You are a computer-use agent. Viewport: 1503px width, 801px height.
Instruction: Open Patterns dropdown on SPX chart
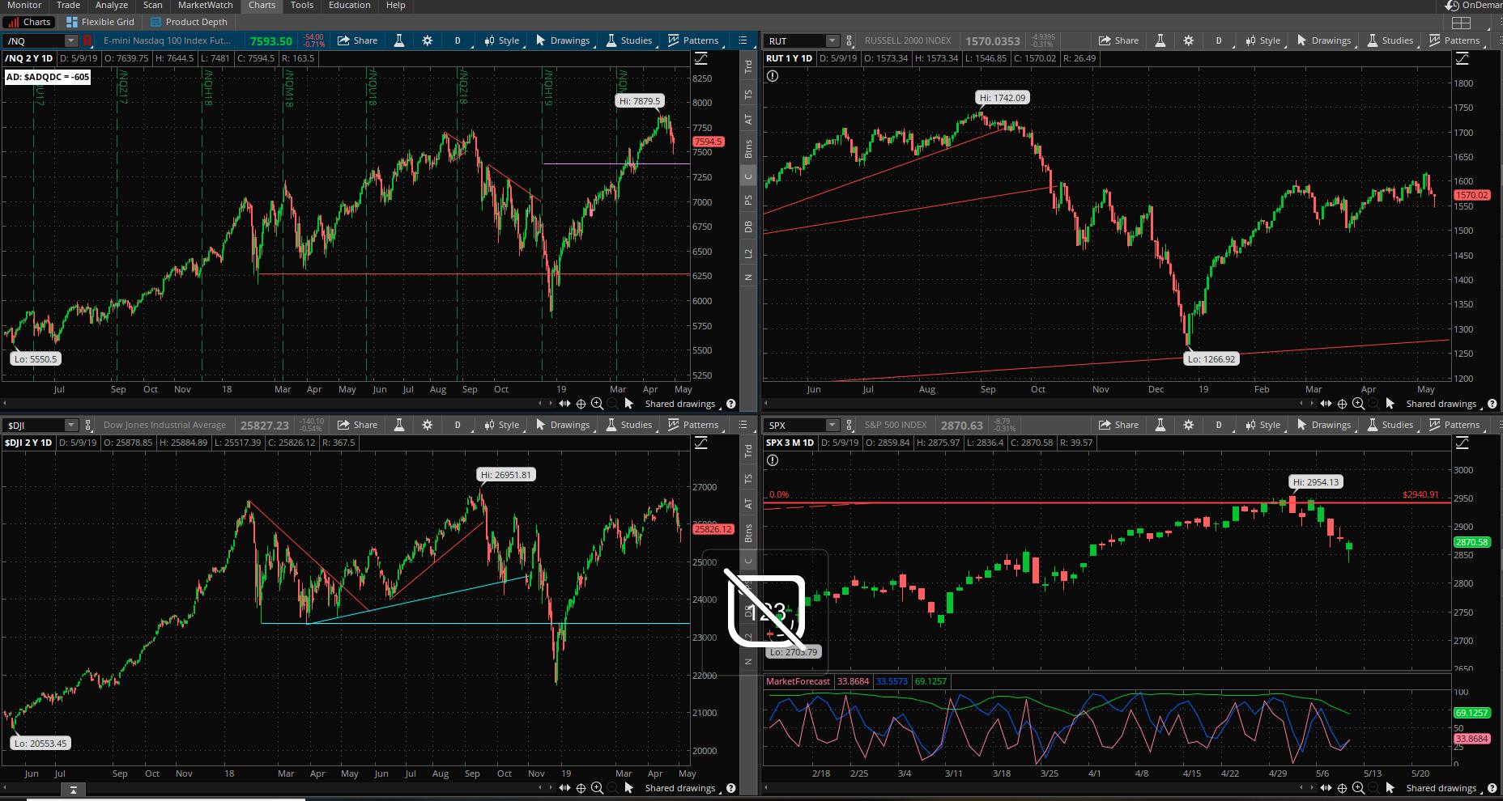pyautogui.click(x=1454, y=425)
